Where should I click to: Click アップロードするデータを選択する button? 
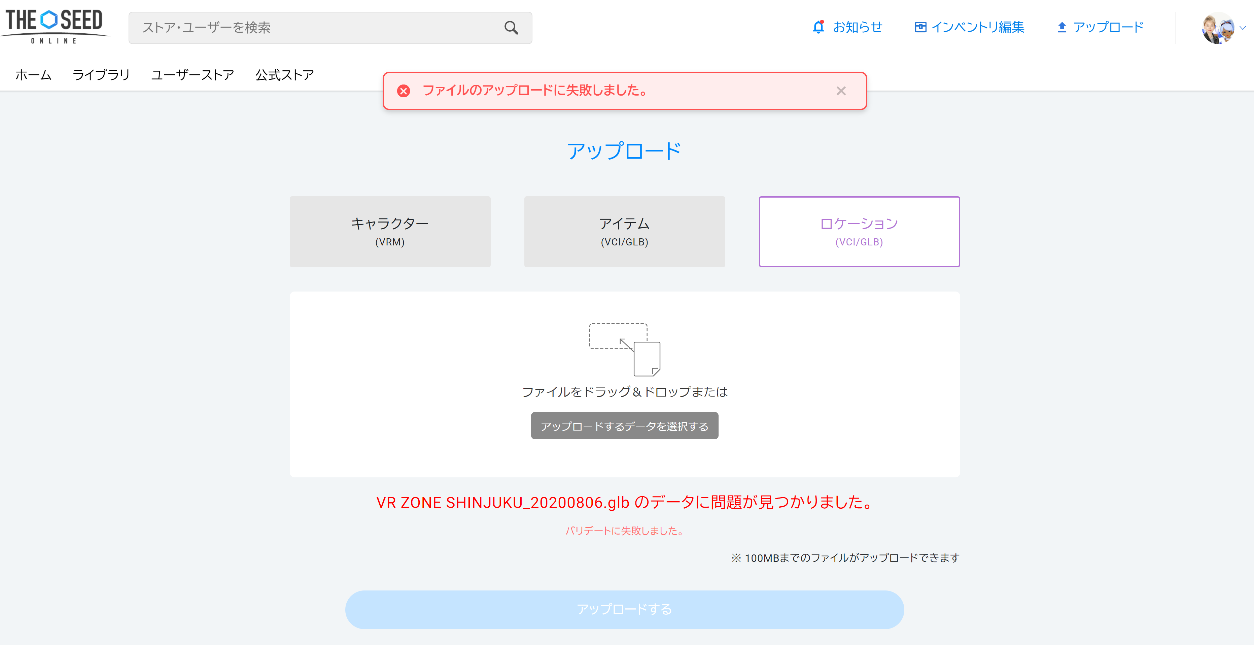tap(625, 426)
